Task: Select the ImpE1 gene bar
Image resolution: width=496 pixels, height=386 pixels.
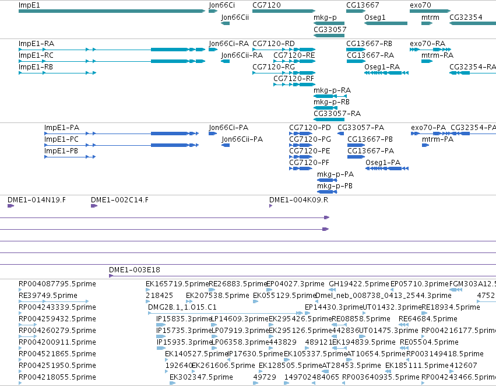Action: [x=112, y=11]
